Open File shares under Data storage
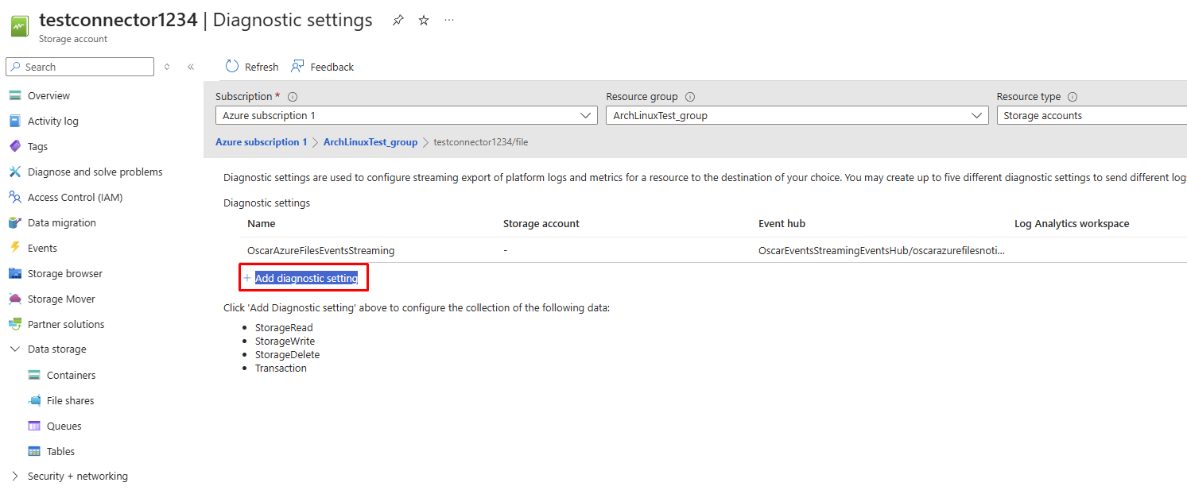1187x494 pixels. (x=70, y=400)
